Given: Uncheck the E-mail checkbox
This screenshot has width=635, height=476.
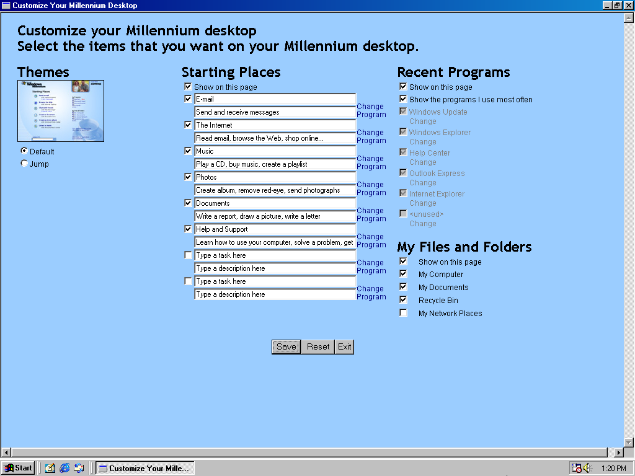Looking at the screenshot, I should coord(188,99).
